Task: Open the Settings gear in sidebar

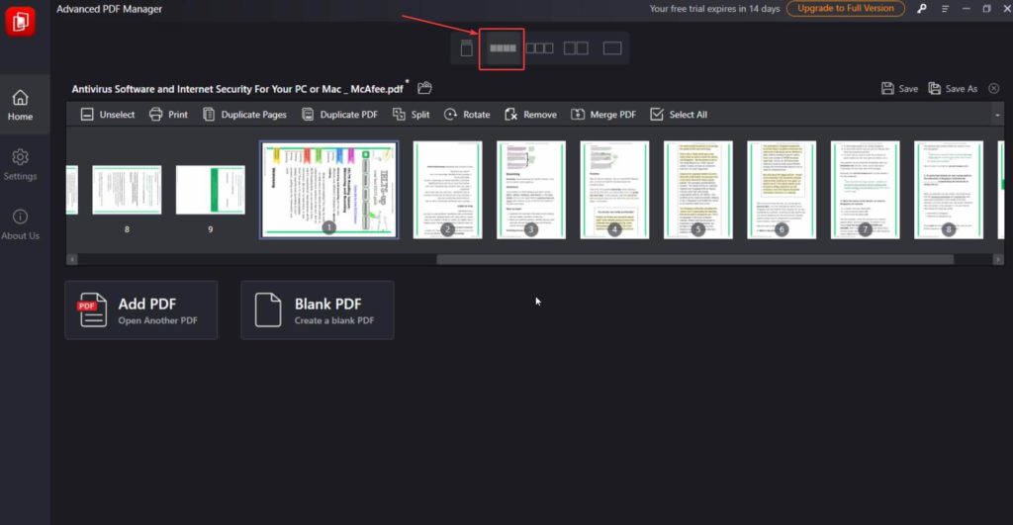Action: tap(20, 165)
